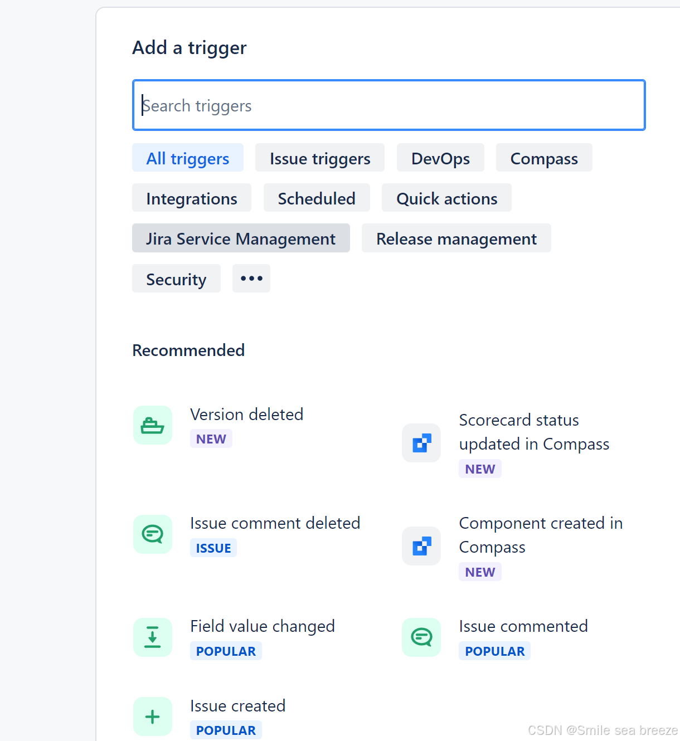
Task: Click POPULAR badge under Issue commented
Action: (x=494, y=651)
